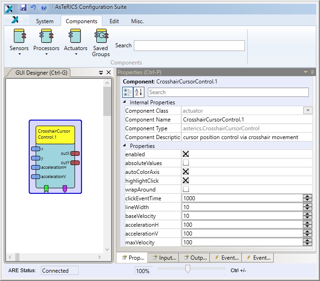
Task: Click the Save icon in title bar
Action: tap(23, 7)
